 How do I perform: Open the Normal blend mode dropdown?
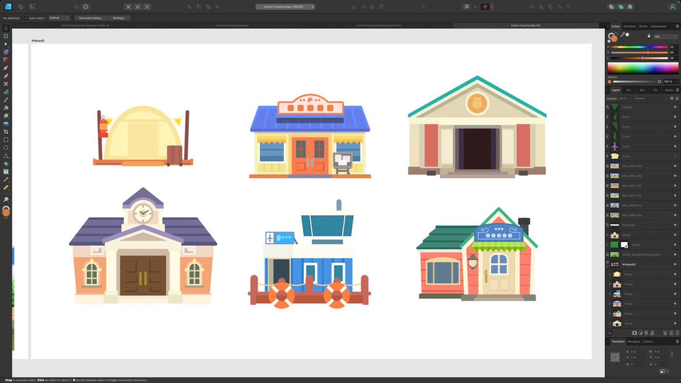(x=650, y=98)
